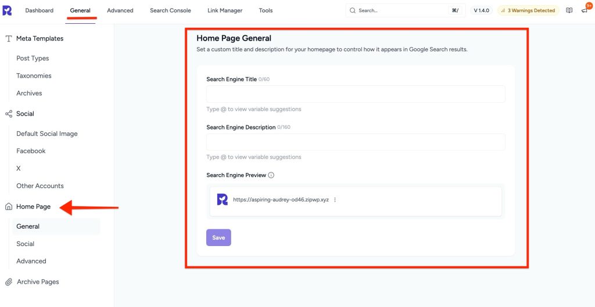Open the Search Console tab

170,10
